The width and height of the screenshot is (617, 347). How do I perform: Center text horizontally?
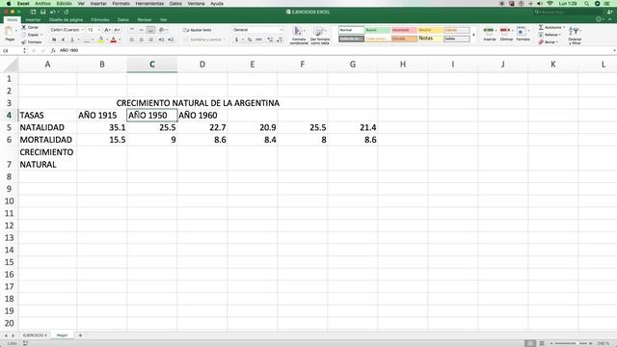pyautogui.click(x=142, y=40)
